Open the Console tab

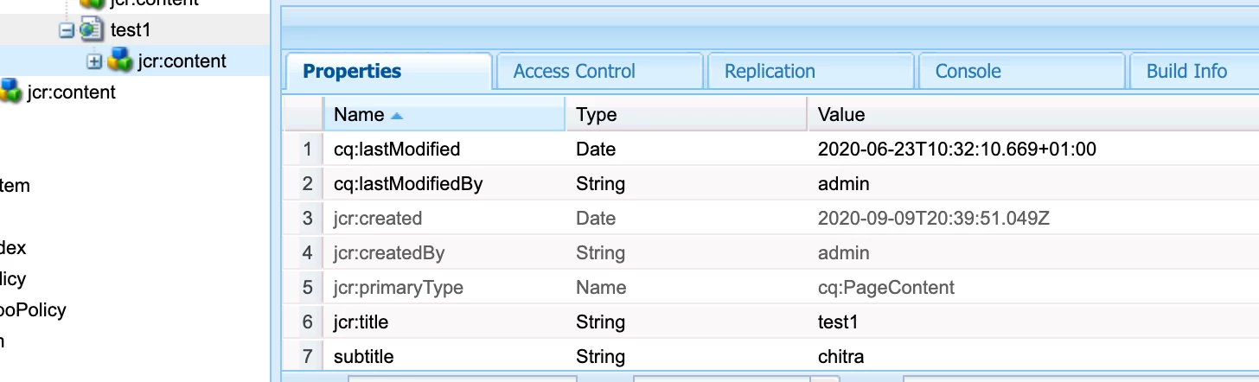pyautogui.click(x=968, y=72)
